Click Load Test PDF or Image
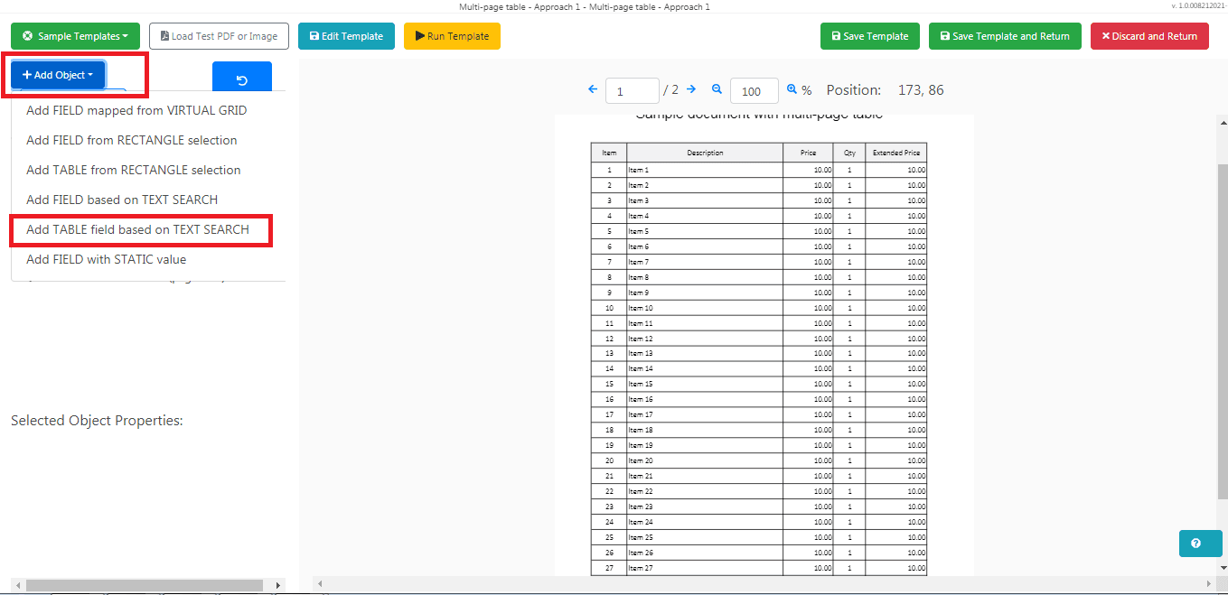 (219, 36)
